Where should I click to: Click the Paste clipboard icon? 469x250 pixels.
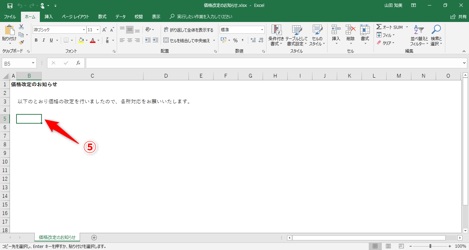pos(9,30)
